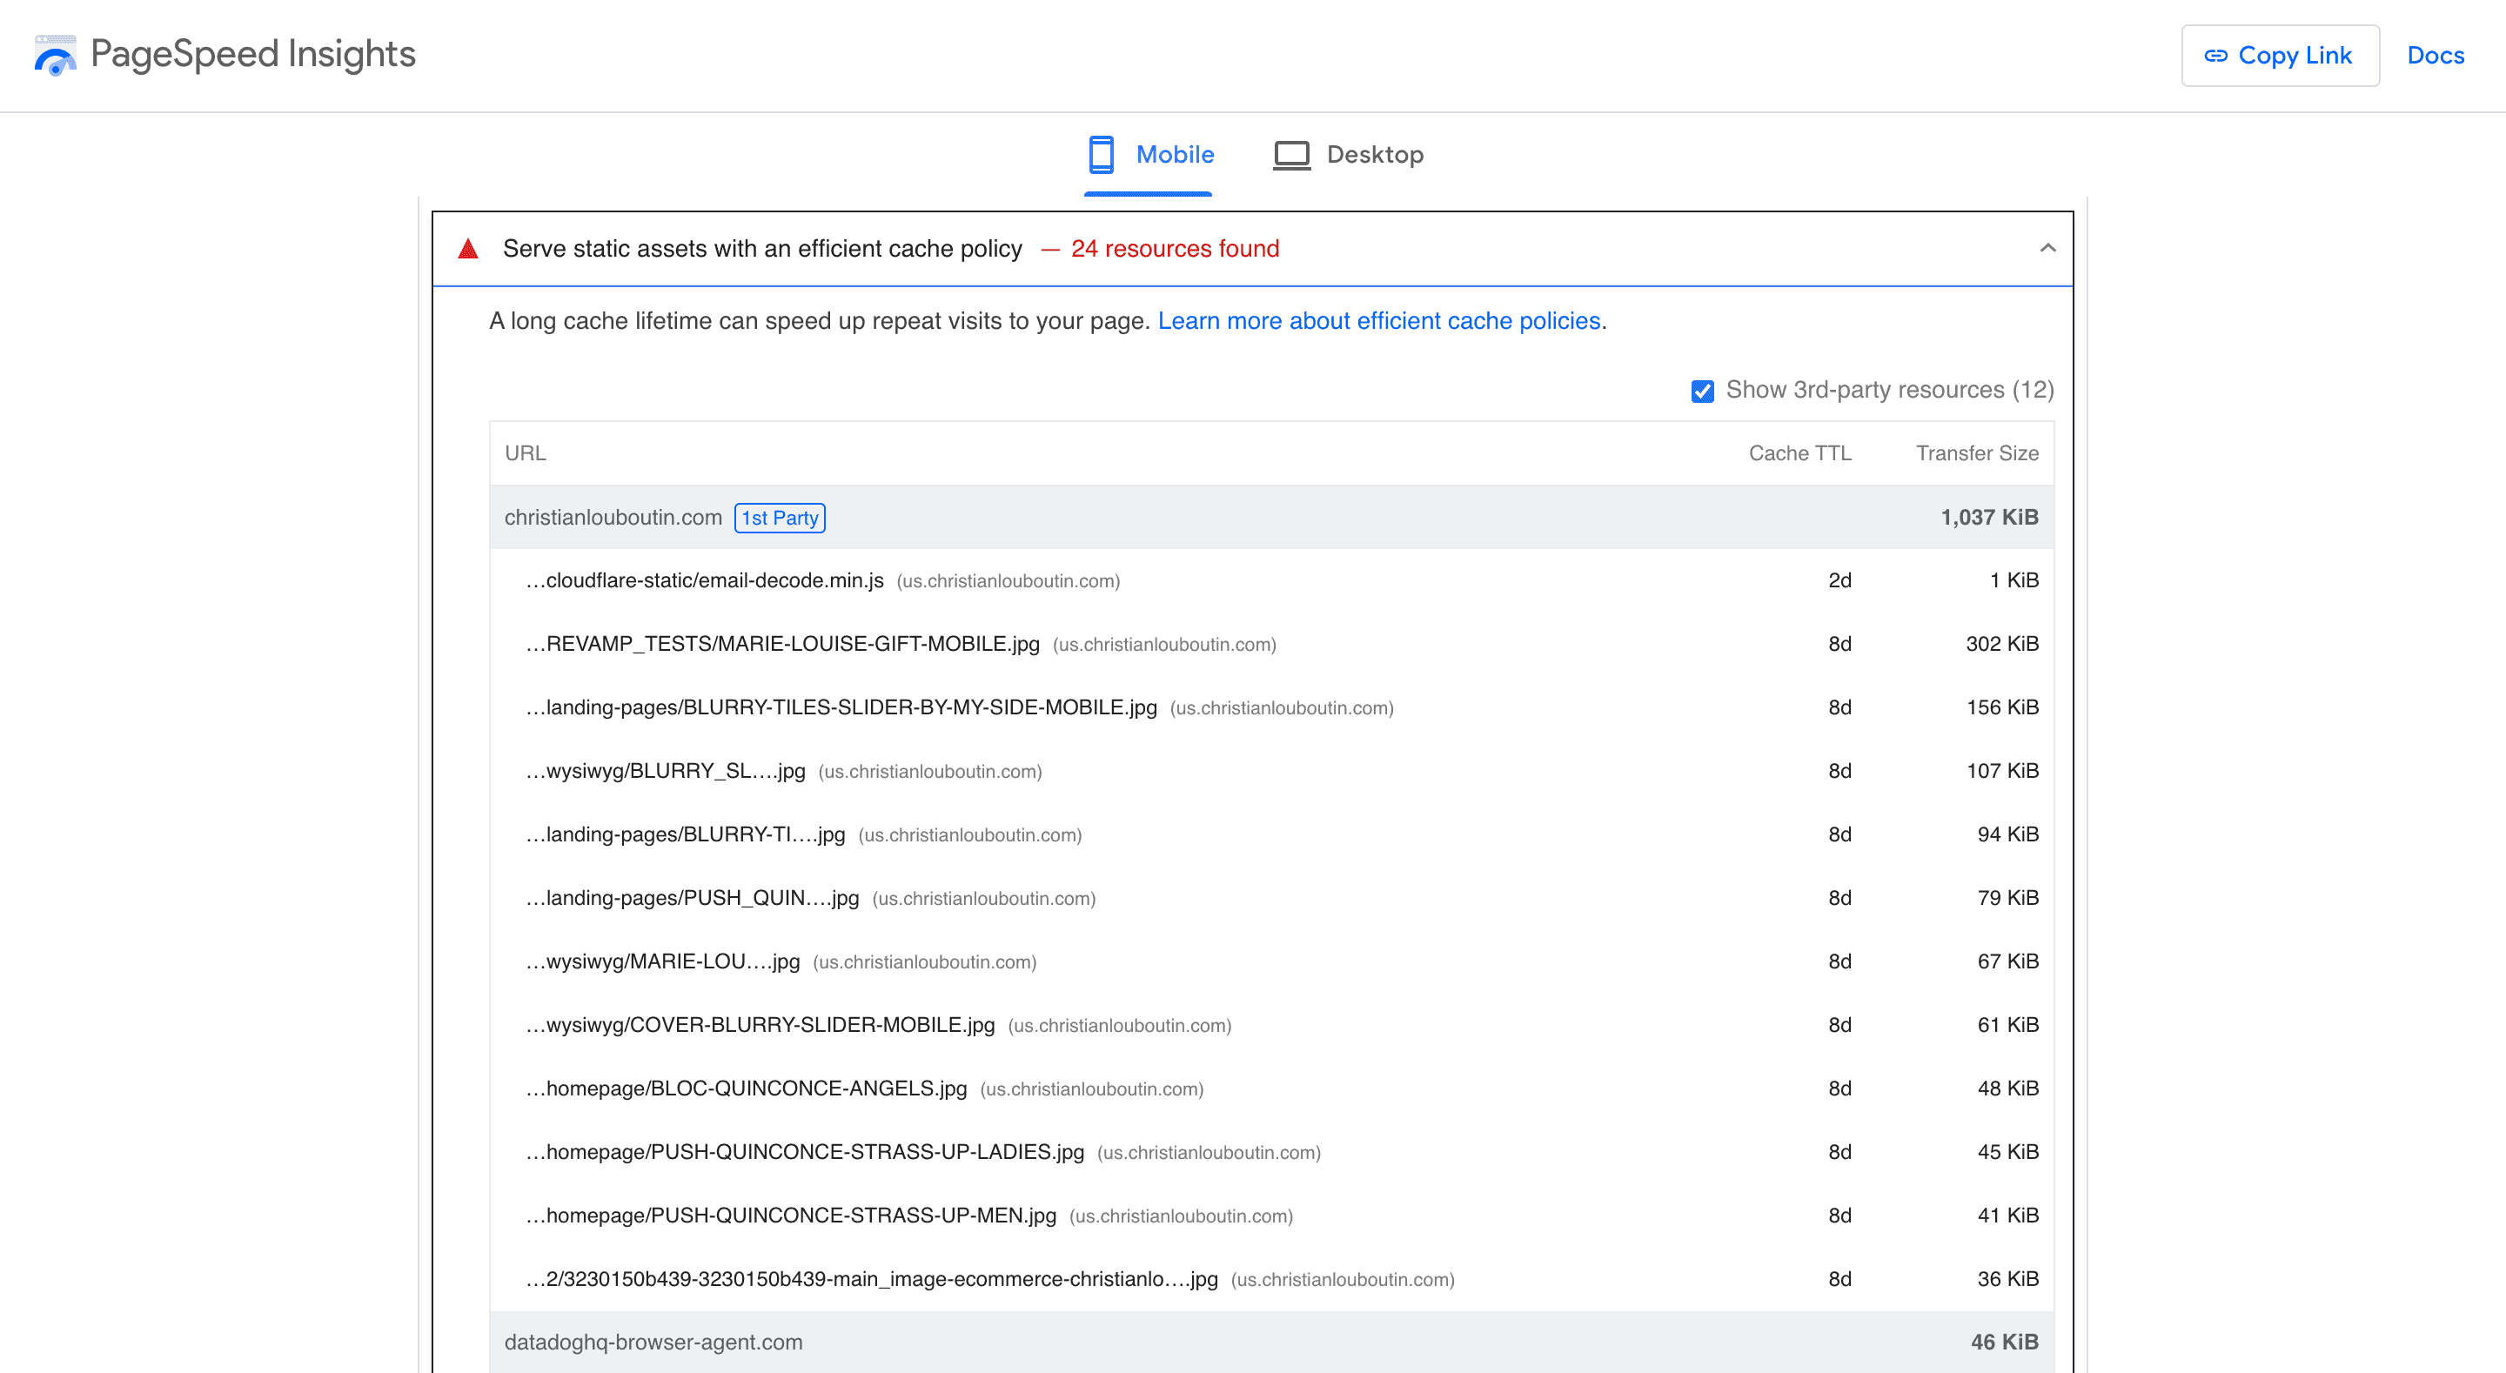Open BLURRY-TILES-SLIDER-BY-MY-SIDE-MOBILE.jpg link
Screen dimensions: 2506x1373
(x=841, y=707)
